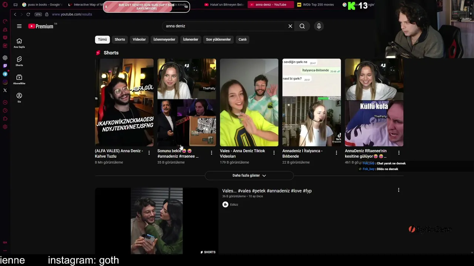Image resolution: width=474 pixels, height=266 pixels.
Task: Open options for 'Vales... #vales #petek' video
Action: coord(398,190)
